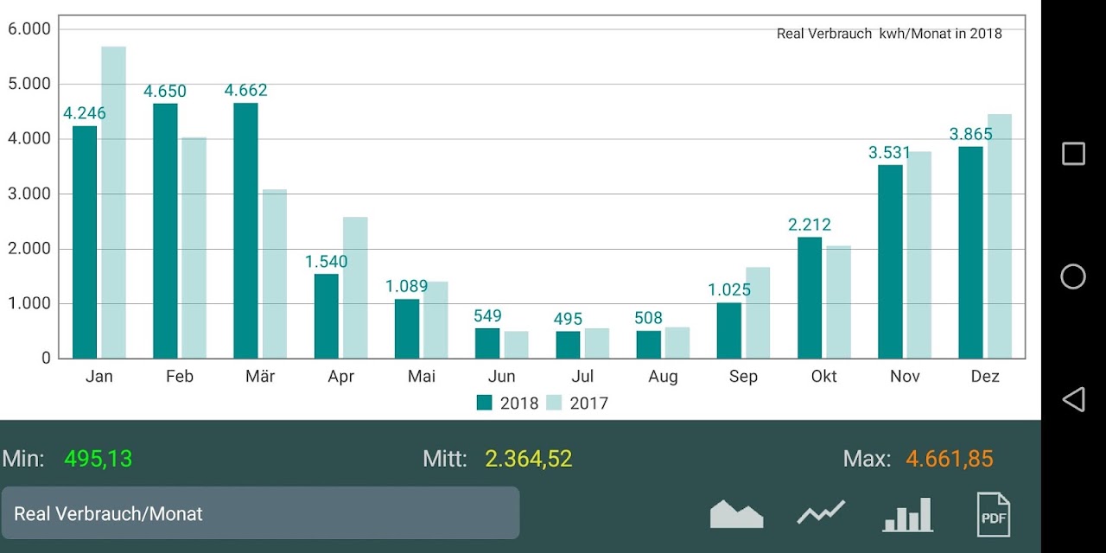Screen dimensions: 1106x553
Task: Tap the Min value 495,13
Action: 99,459
